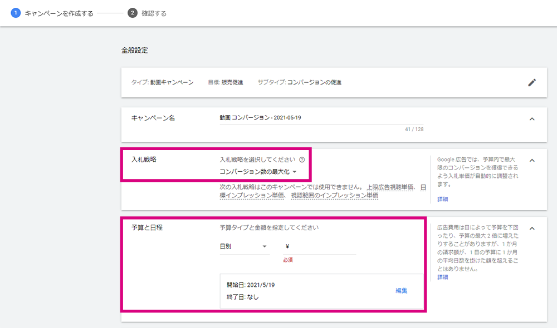Open 詳細 link in budget help text
557x328 pixels.
[x=442, y=277]
